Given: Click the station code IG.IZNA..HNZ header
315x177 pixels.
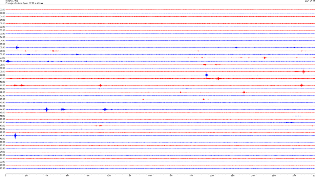Looking at the screenshot, I should tap(12, 1).
